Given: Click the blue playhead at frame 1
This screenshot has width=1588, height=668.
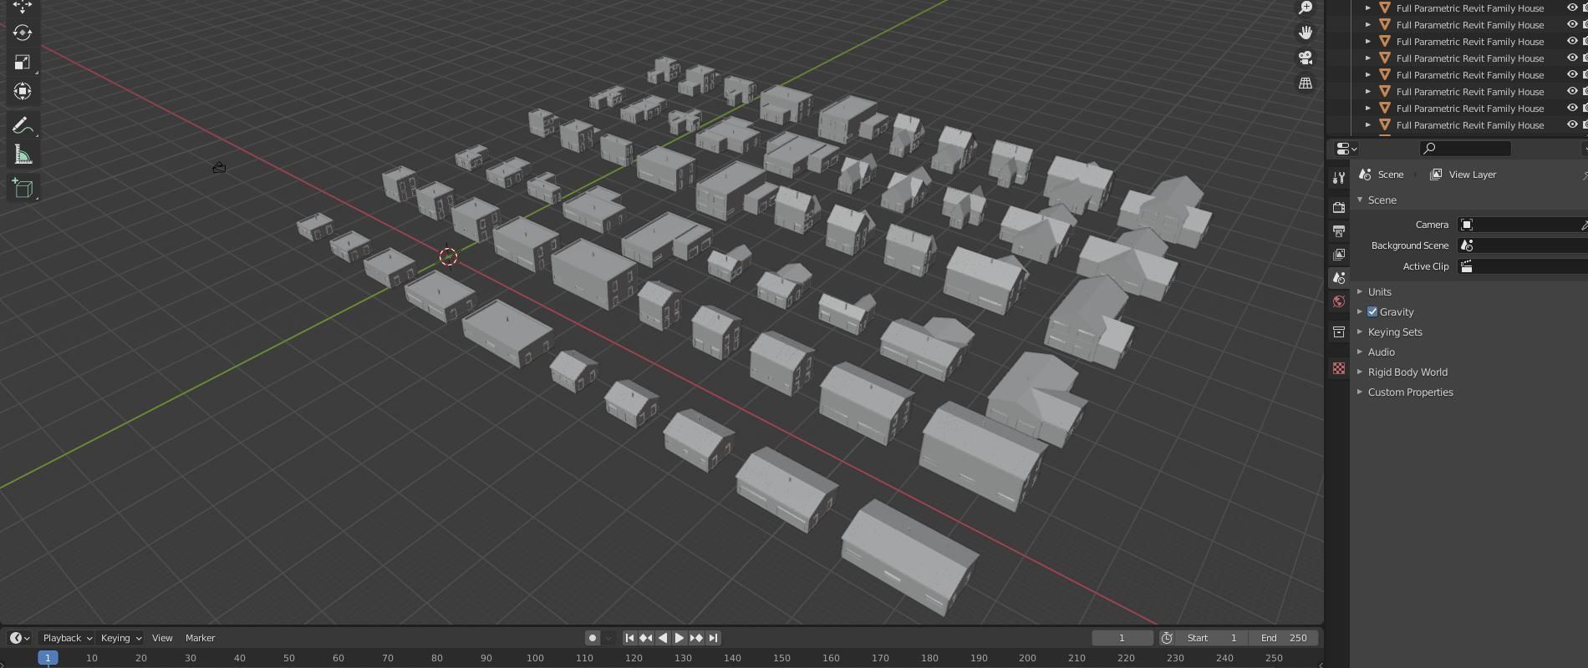Looking at the screenshot, I should pyautogui.click(x=48, y=658).
